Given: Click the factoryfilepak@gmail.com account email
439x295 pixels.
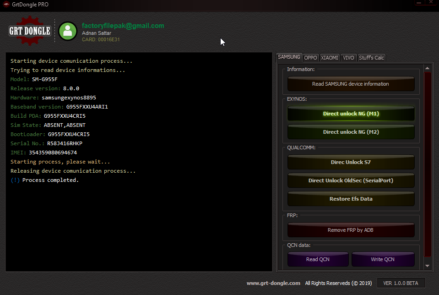Looking at the screenshot, I should (x=123, y=26).
